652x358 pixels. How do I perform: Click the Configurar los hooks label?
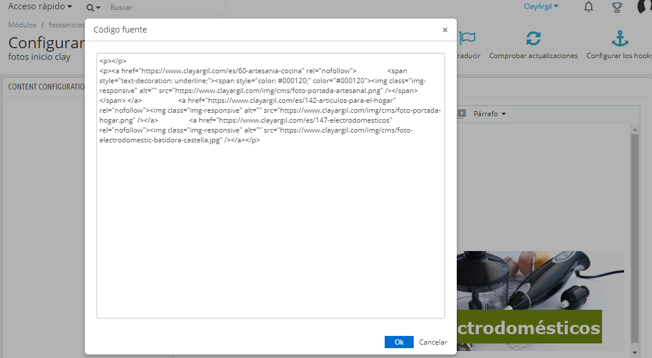619,56
